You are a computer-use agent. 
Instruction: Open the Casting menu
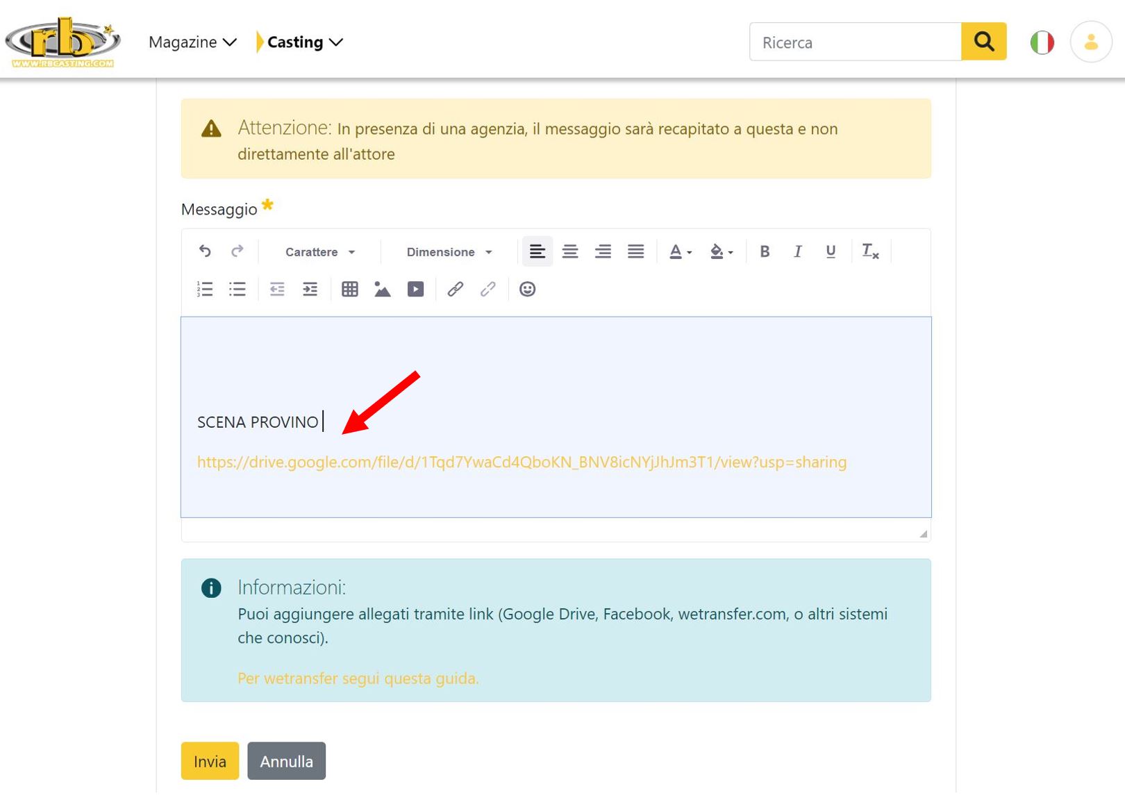pyautogui.click(x=304, y=42)
